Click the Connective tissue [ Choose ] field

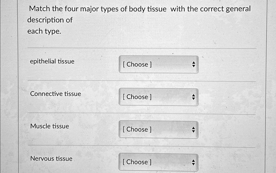click(158, 97)
